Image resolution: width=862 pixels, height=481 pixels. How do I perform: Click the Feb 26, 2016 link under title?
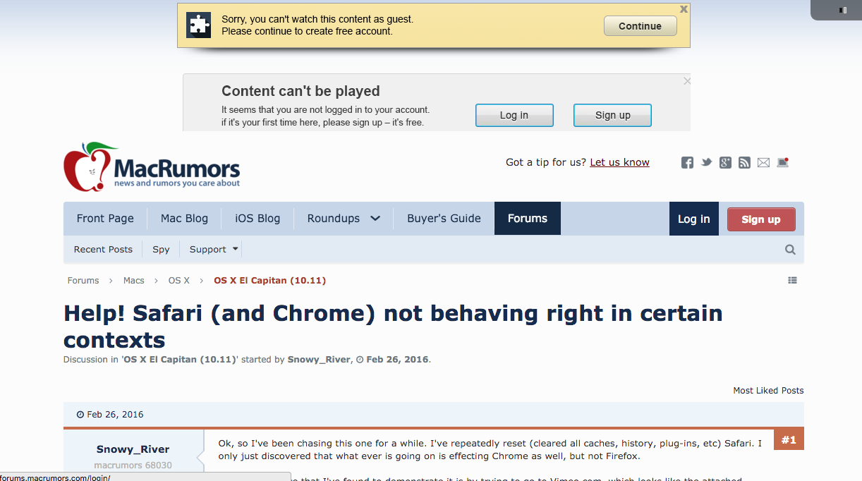[397, 360]
